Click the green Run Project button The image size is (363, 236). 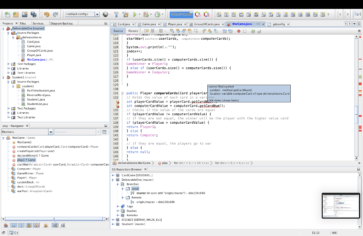135,15
